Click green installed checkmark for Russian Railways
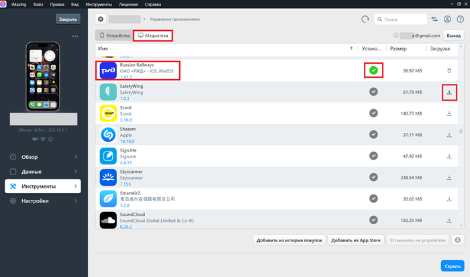Screen dimensions: 470x277 (x=373, y=70)
